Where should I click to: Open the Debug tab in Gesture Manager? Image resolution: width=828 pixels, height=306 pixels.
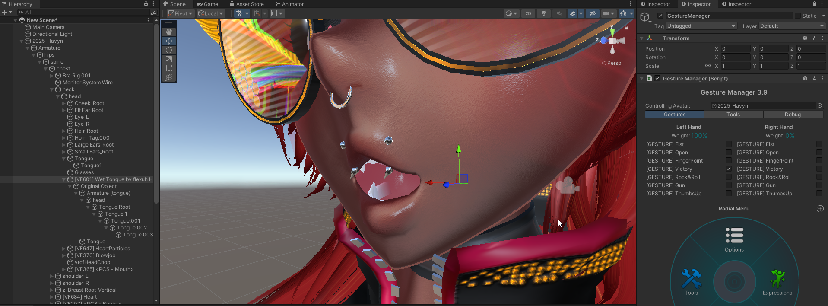tap(793, 115)
